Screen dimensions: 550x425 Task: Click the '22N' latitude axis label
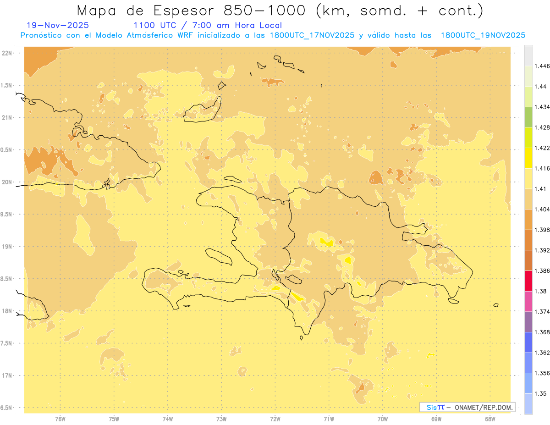point(6,53)
